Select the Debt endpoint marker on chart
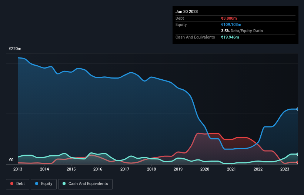 click(298, 162)
